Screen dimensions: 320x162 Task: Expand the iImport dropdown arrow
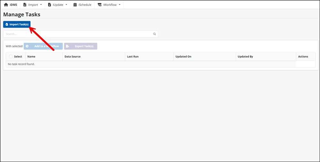(x=41, y=5)
